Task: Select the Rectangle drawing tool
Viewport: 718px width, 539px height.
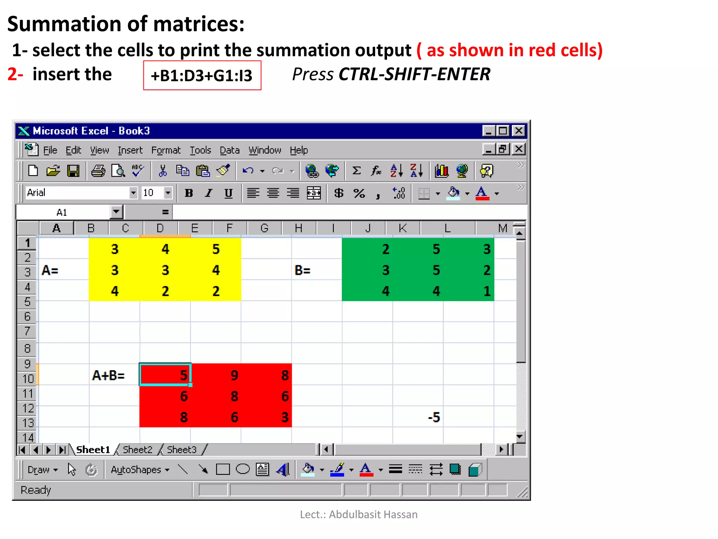Action: pos(223,469)
